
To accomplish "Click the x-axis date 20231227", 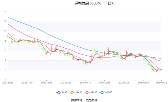I will click(x=66, y=82).
